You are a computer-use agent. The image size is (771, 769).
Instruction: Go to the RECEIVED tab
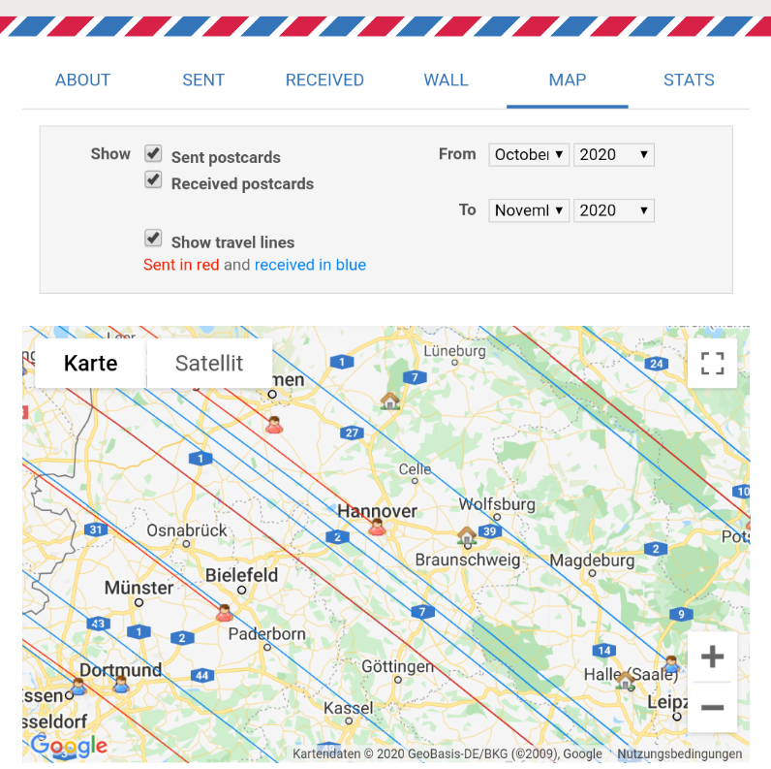click(324, 80)
